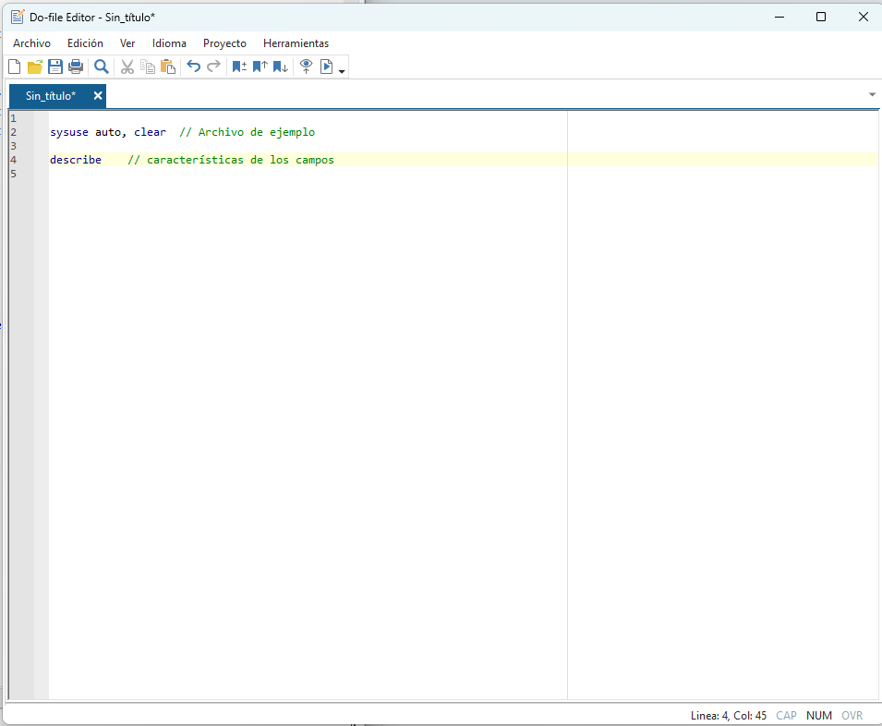Screen dimensions: 882x726
Task: Run the do-file with execute button
Action: coord(326,67)
